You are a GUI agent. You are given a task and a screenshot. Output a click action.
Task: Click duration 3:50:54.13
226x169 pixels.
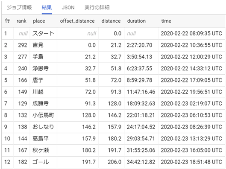(x=139, y=57)
